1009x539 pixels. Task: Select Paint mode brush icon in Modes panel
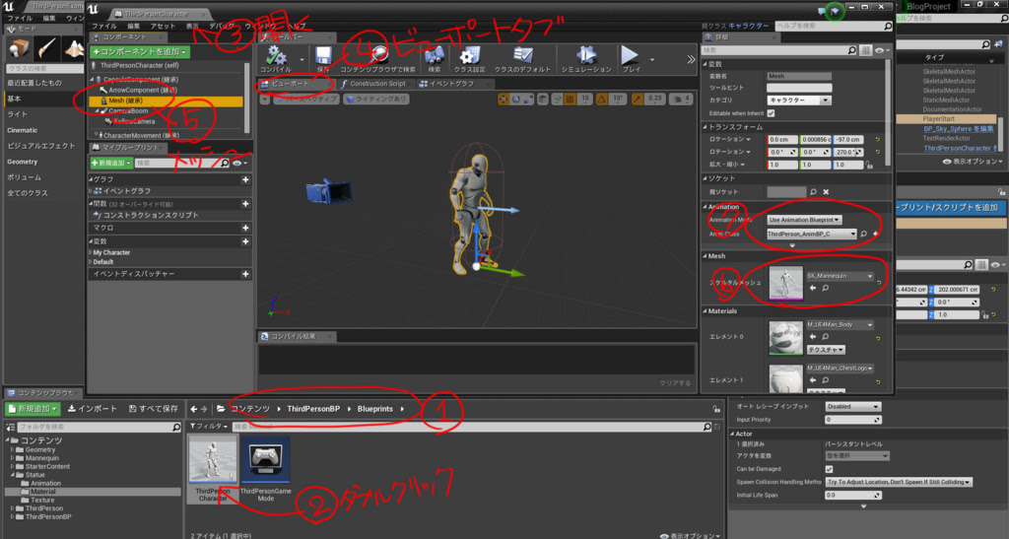pos(46,47)
